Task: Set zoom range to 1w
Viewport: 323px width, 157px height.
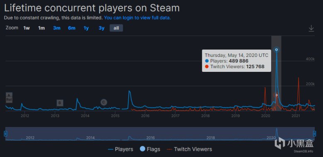Action: click(x=27, y=28)
